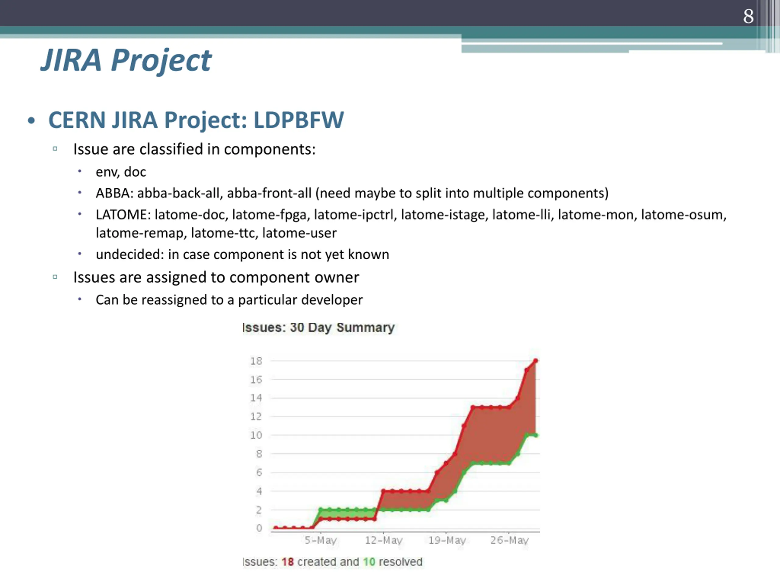The image size is (780, 585).
Task: Click y-axis label 16
Action: pyautogui.click(x=256, y=380)
